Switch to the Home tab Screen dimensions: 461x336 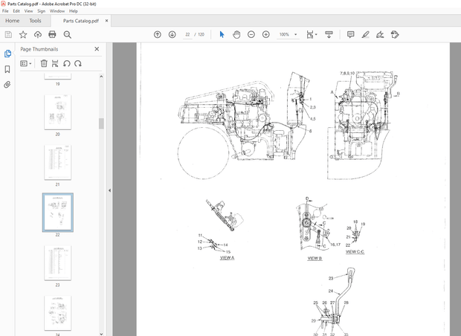(13, 21)
